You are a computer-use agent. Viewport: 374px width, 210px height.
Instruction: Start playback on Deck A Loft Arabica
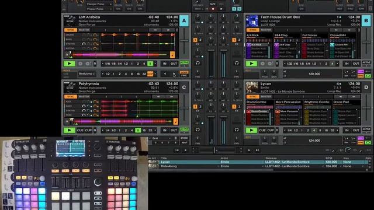point(69,64)
